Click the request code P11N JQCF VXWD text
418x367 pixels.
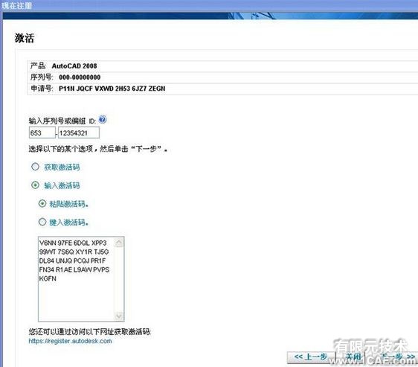[112, 89]
